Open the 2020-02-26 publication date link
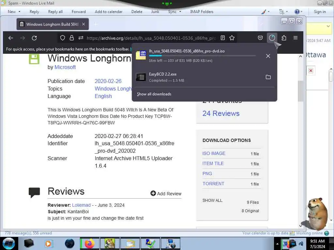Screen dimensions: 334x250 (108, 81)
